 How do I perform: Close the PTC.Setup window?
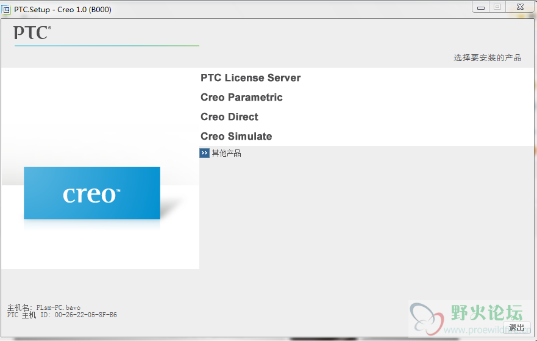coord(520,7)
